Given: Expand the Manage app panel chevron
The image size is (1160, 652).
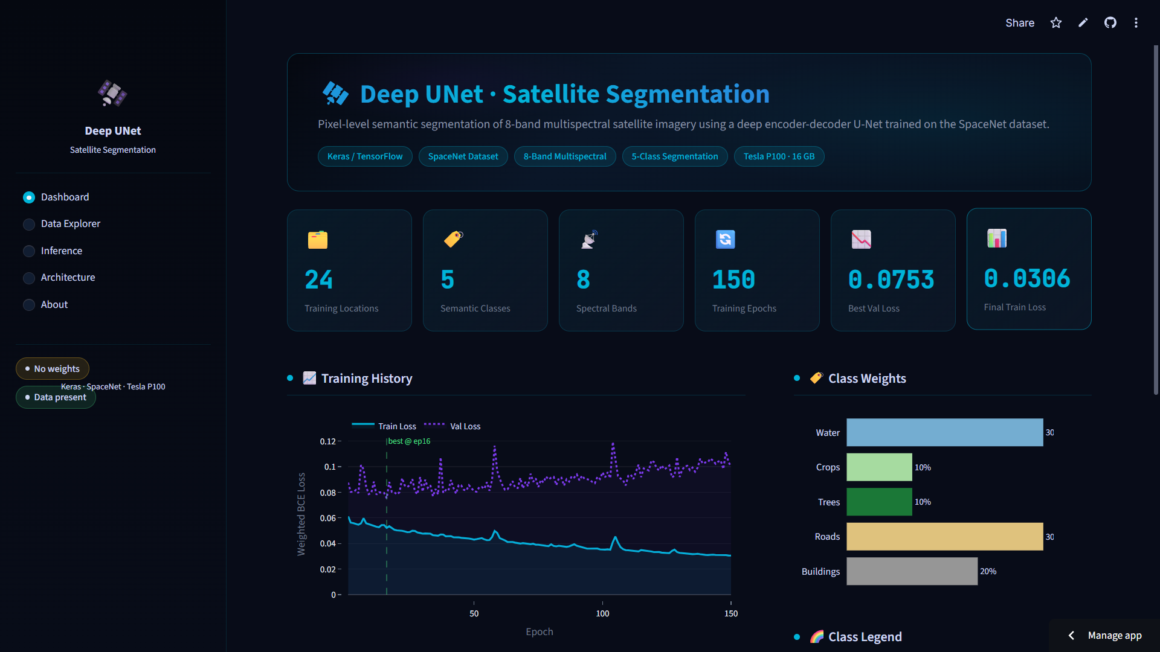Looking at the screenshot, I should click(1071, 635).
